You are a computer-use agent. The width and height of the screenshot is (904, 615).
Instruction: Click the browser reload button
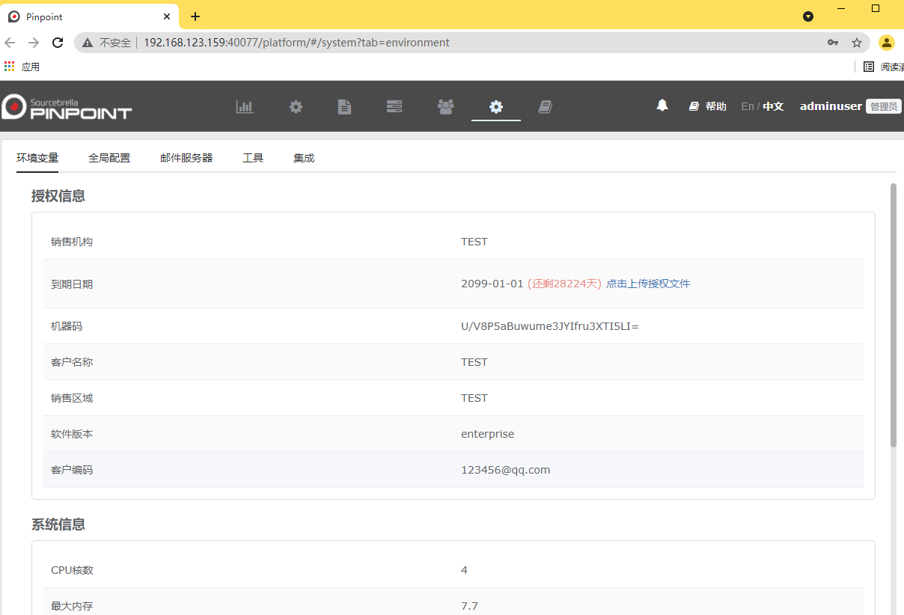58,43
